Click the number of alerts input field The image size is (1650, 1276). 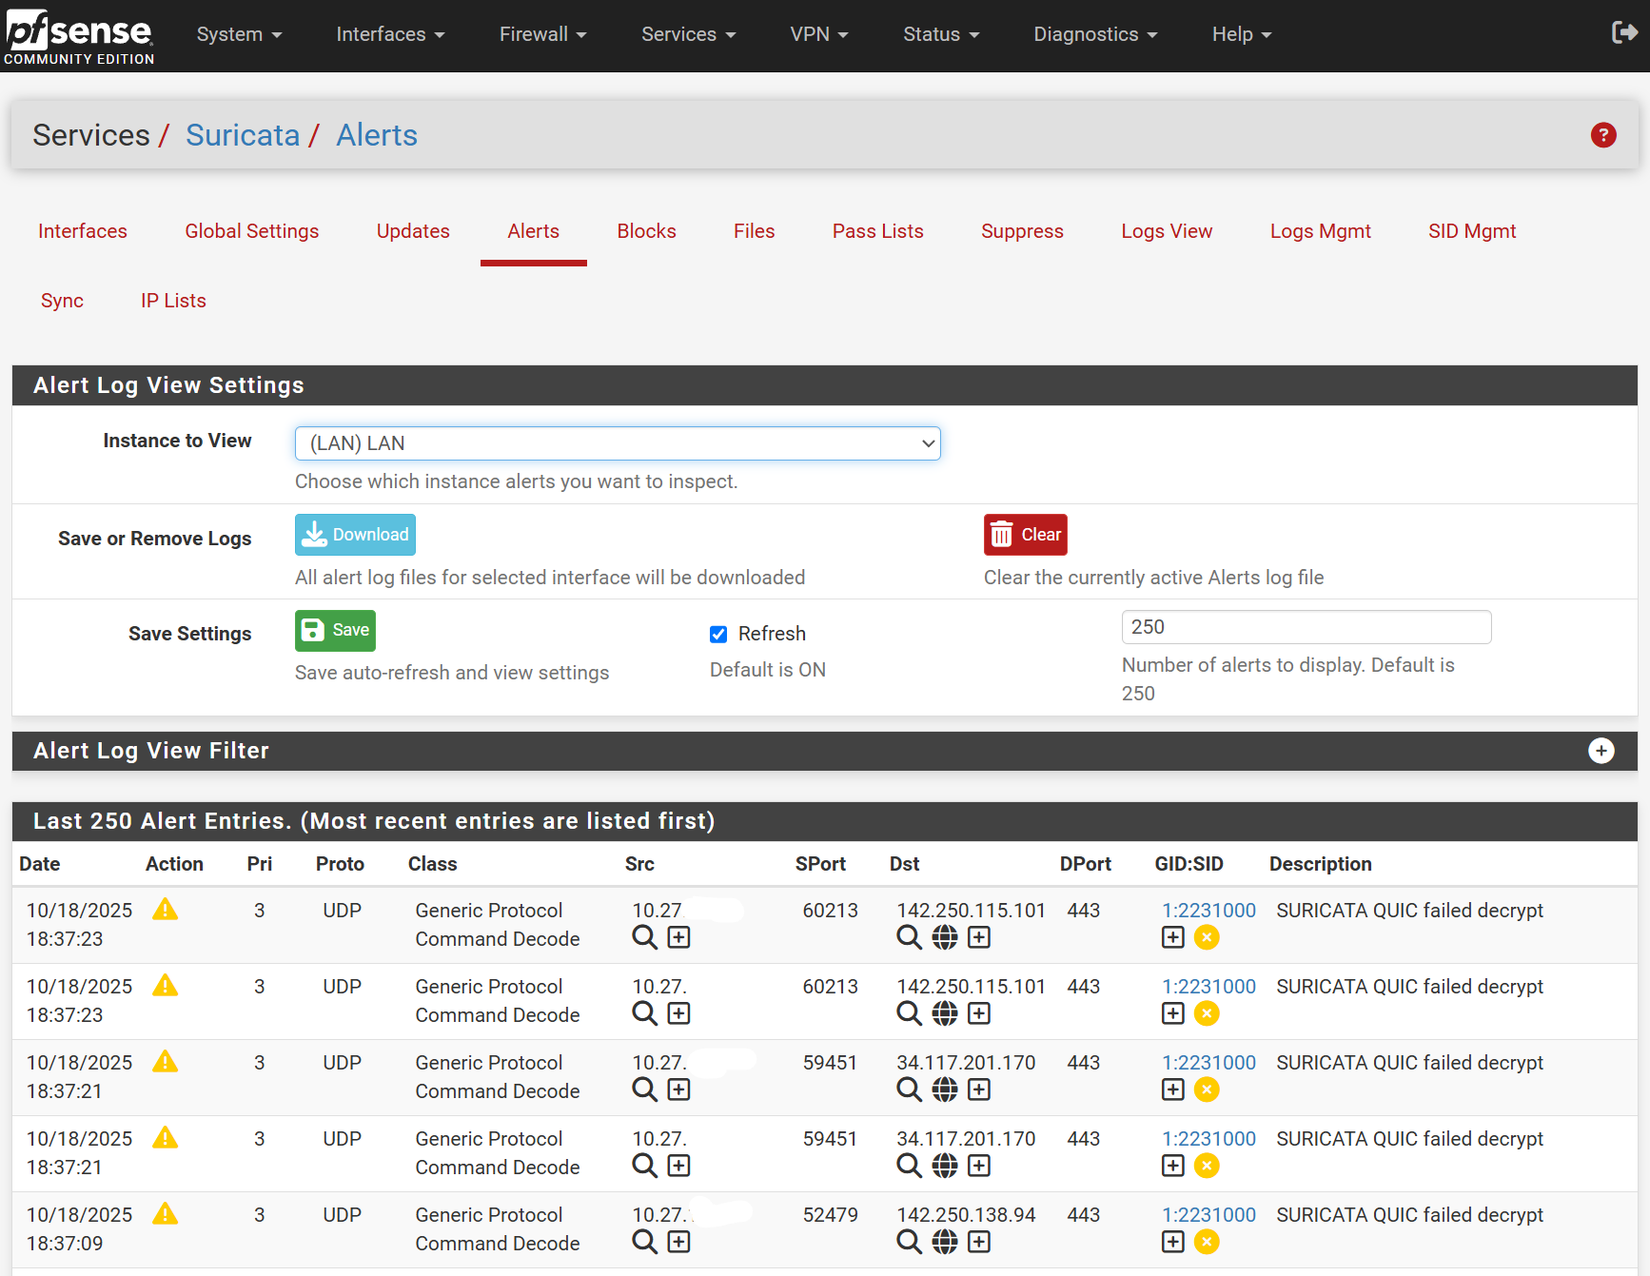pos(1306,627)
